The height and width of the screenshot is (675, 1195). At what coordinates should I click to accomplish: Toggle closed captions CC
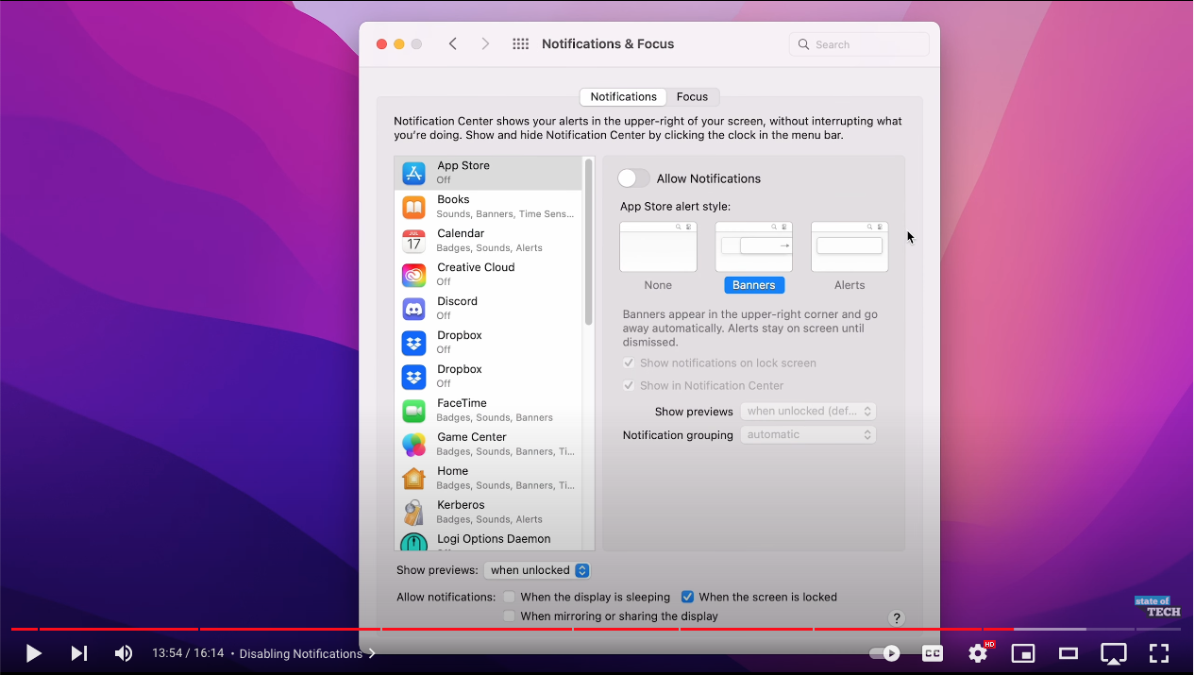coord(932,653)
